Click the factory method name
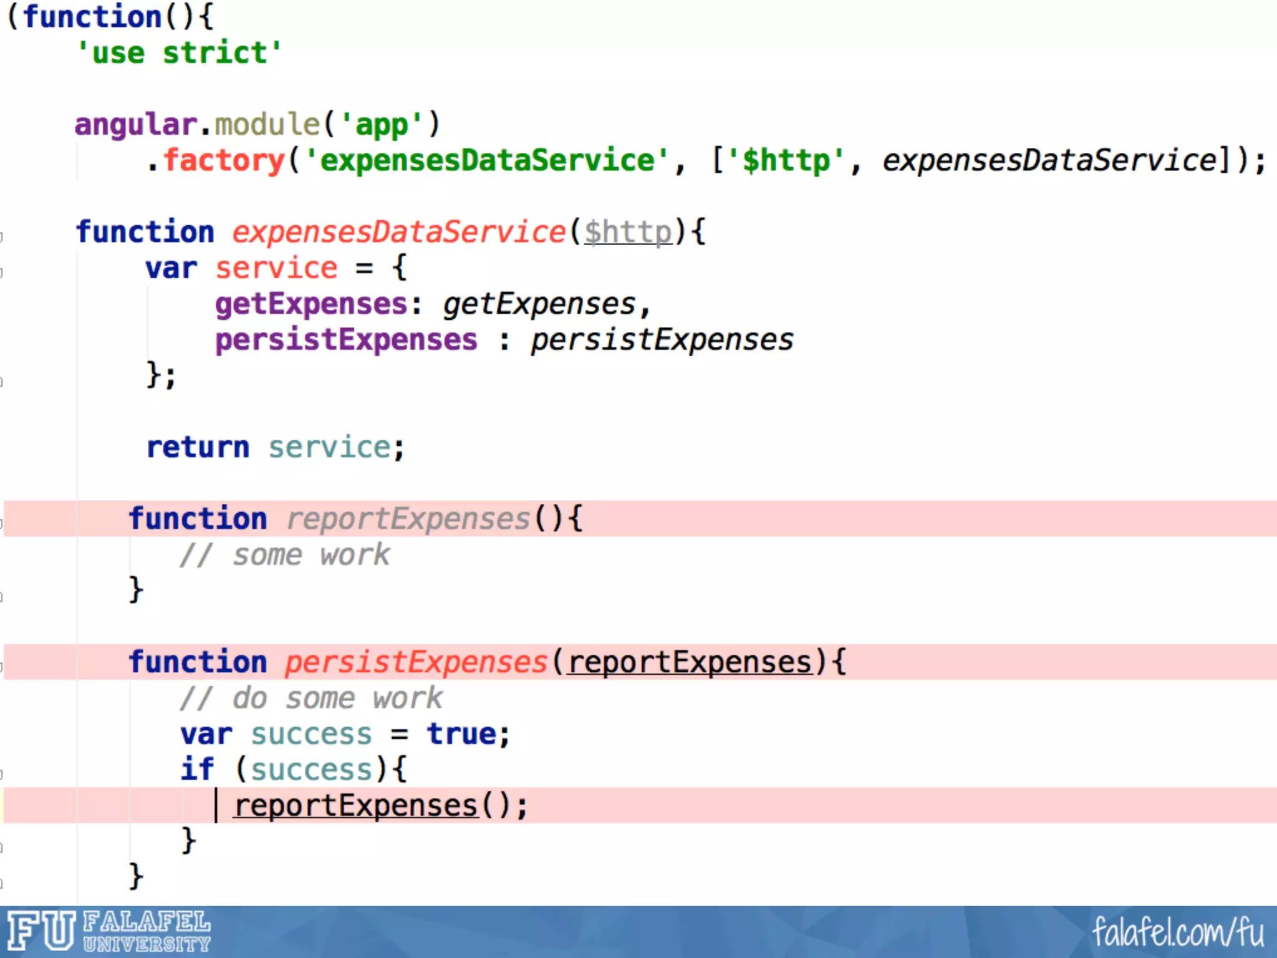Image resolution: width=1277 pixels, height=958 pixels. pyautogui.click(x=224, y=161)
